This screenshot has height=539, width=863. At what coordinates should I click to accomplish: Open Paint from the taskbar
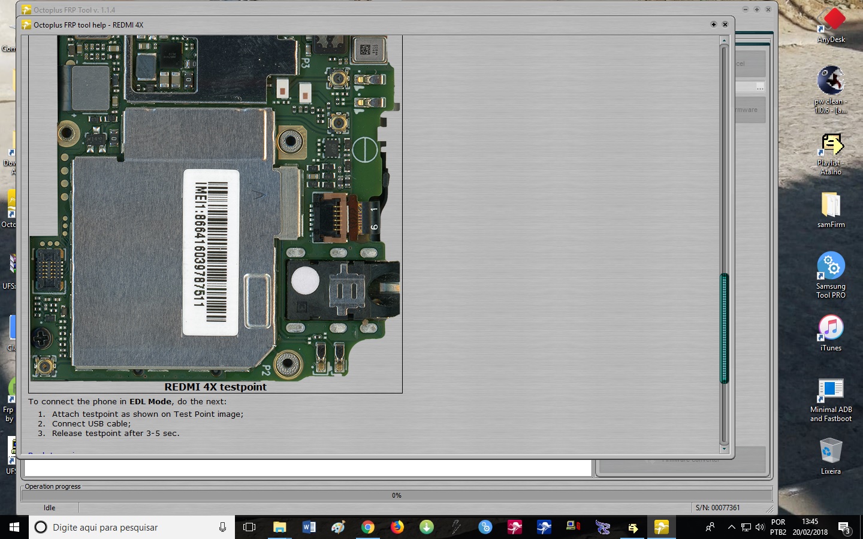pos(339,527)
